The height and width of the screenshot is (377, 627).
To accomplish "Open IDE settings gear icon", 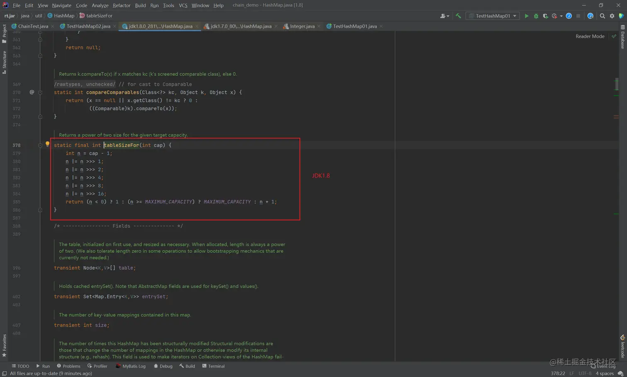I will [x=612, y=16].
